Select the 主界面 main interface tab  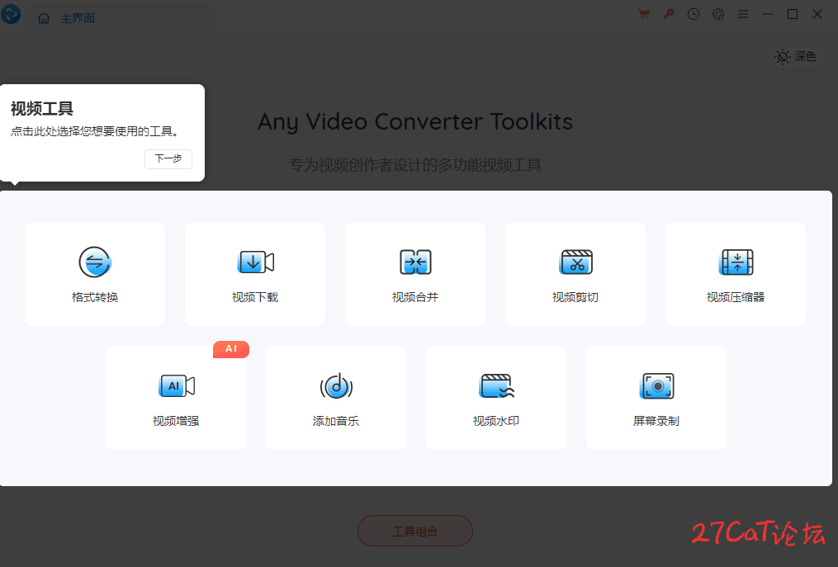point(78,19)
